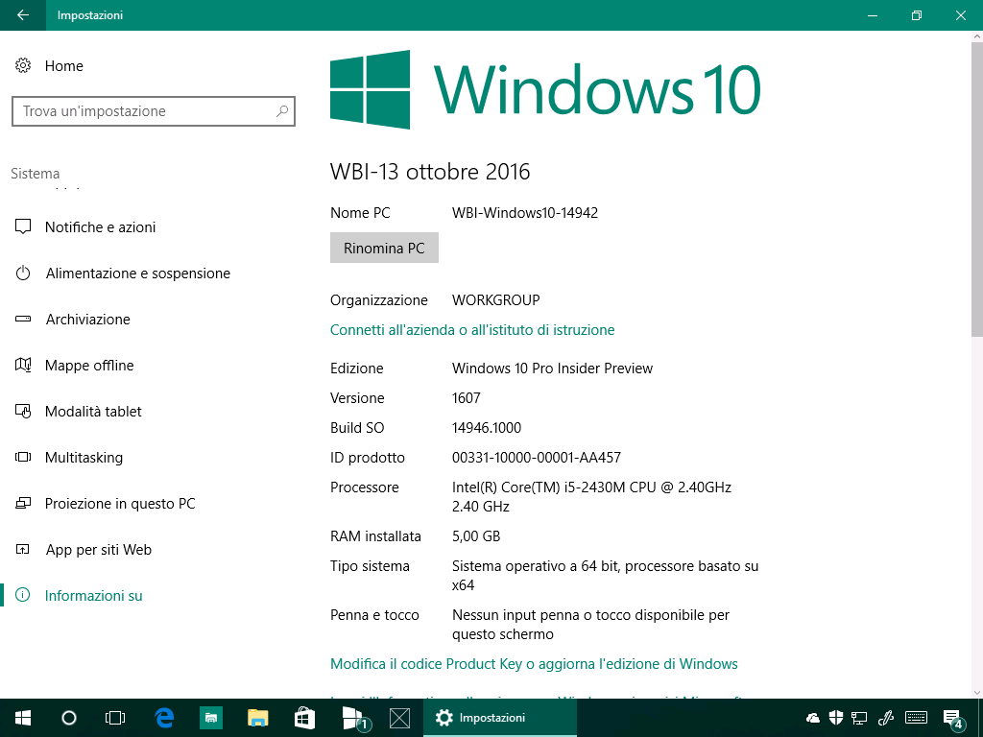
Task: Click the Proiezione in questo PC icon
Action: [x=23, y=503]
